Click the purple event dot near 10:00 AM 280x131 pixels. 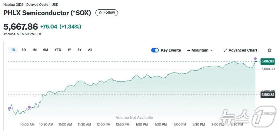29,107
